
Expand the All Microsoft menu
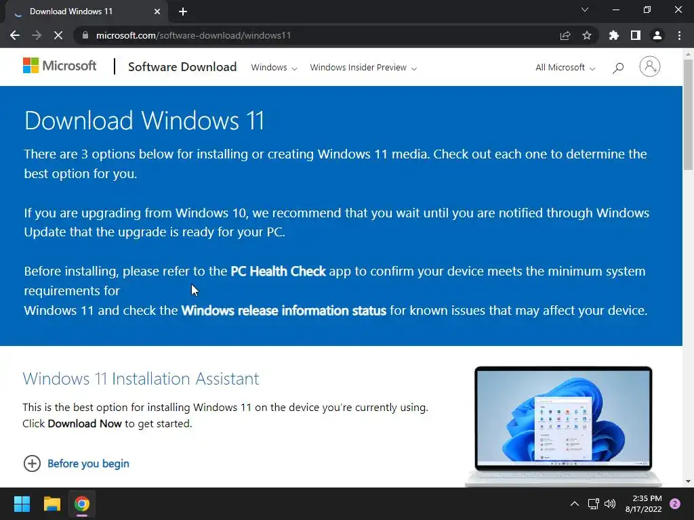tap(565, 68)
